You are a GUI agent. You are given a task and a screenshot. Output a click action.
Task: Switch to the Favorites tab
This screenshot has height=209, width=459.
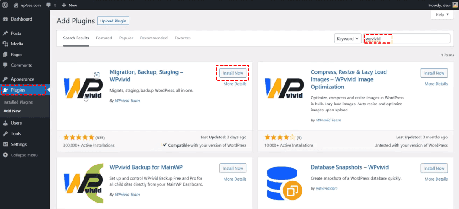tap(183, 38)
